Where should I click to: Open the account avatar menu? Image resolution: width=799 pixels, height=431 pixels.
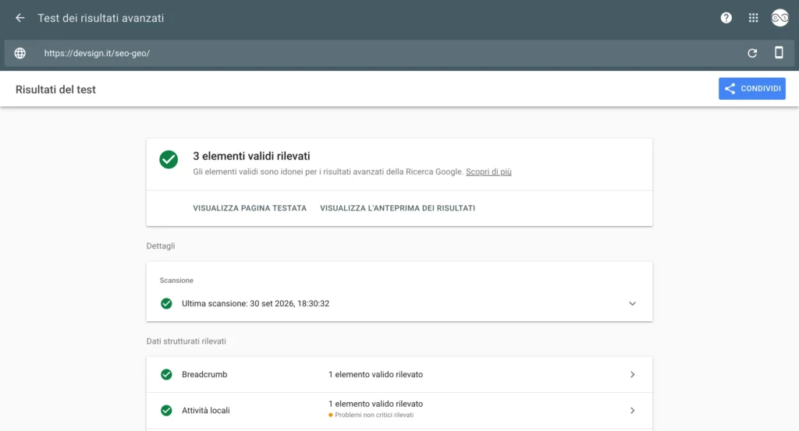(779, 18)
